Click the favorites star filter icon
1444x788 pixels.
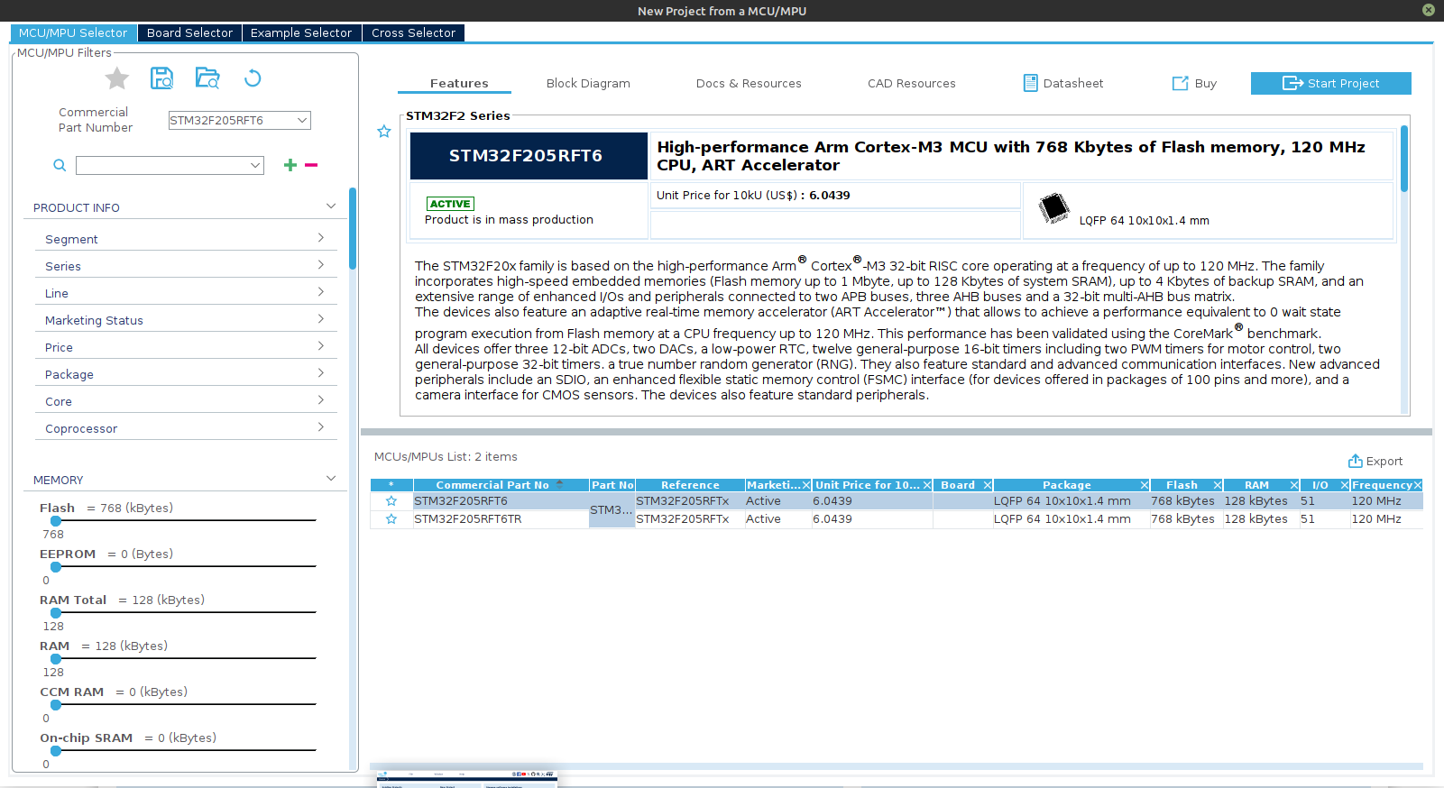pyautogui.click(x=116, y=78)
